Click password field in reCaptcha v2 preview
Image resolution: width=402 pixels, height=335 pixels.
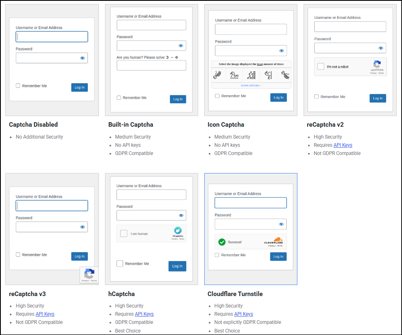(350, 48)
